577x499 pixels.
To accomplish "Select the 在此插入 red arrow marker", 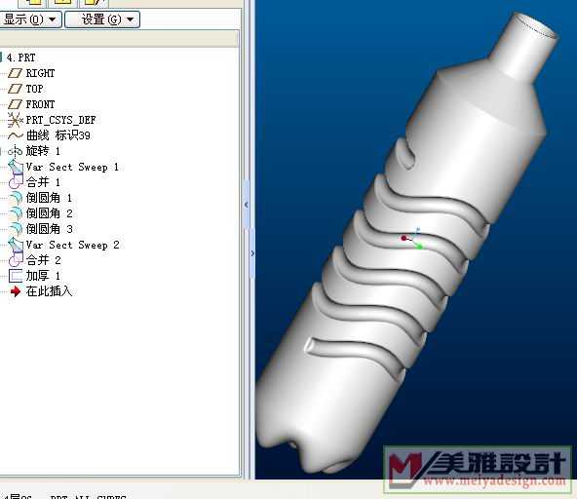I will click(x=16, y=291).
